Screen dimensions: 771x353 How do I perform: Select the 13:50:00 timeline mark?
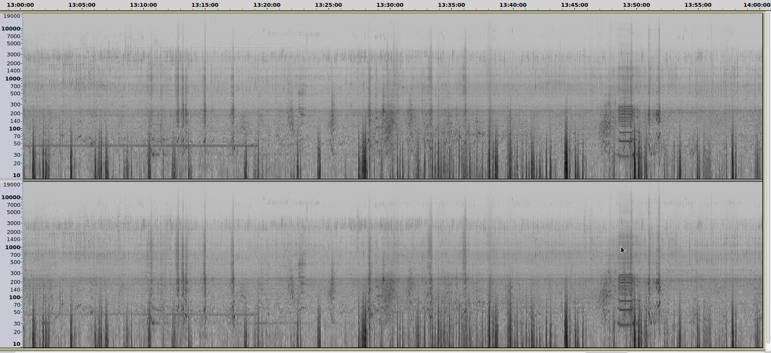click(x=636, y=5)
